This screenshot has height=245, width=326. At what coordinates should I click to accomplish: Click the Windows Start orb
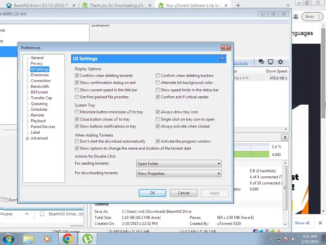coord(9,239)
